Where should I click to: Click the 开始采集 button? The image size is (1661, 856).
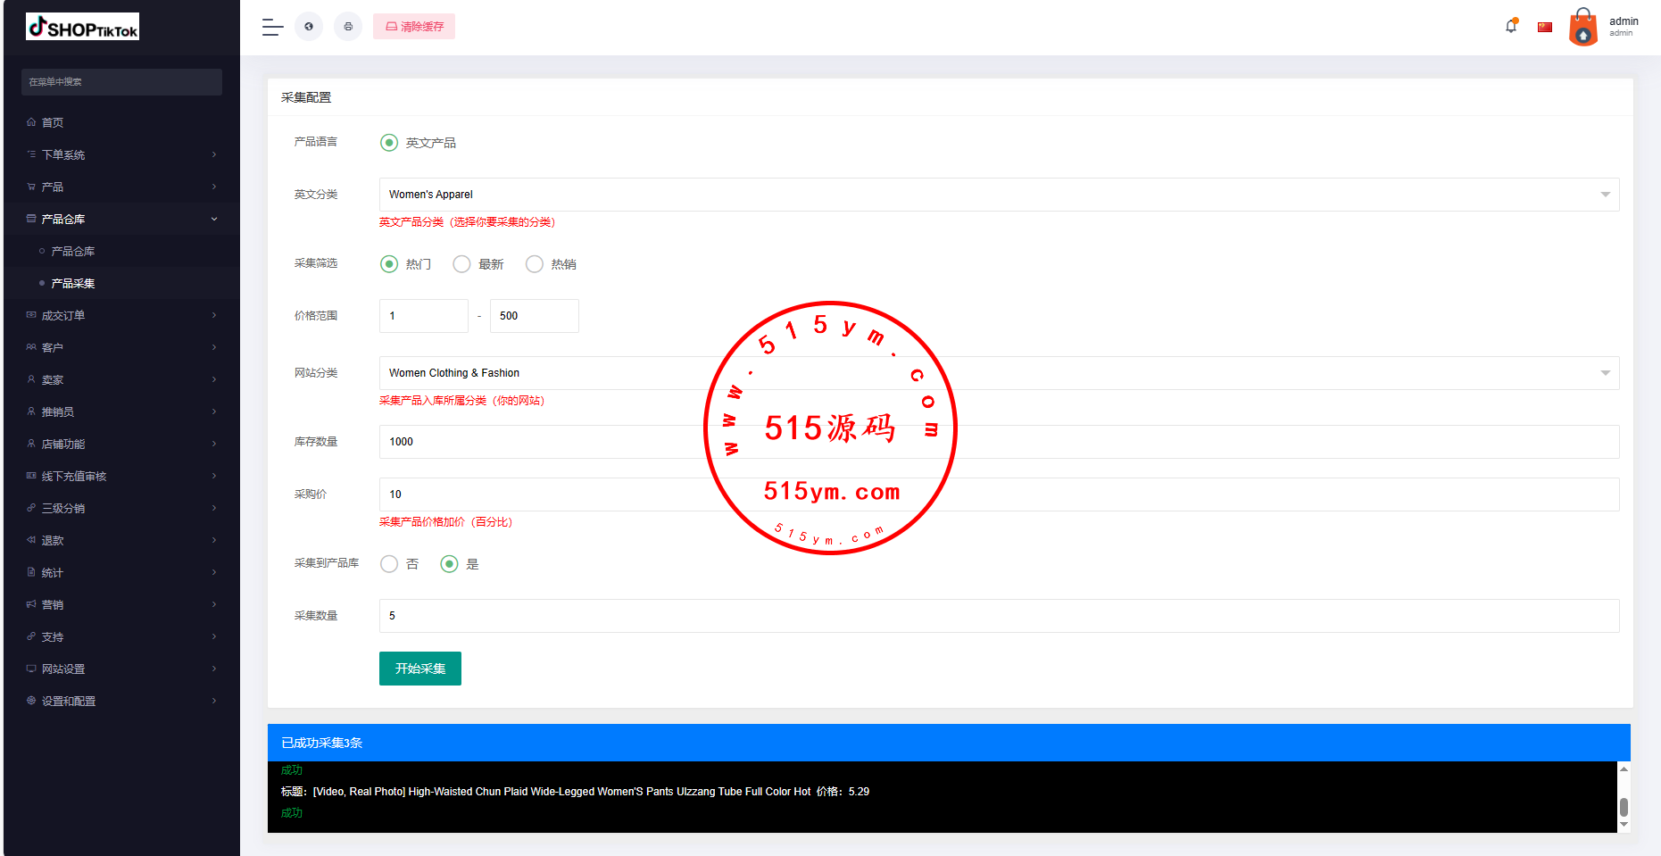(420, 669)
